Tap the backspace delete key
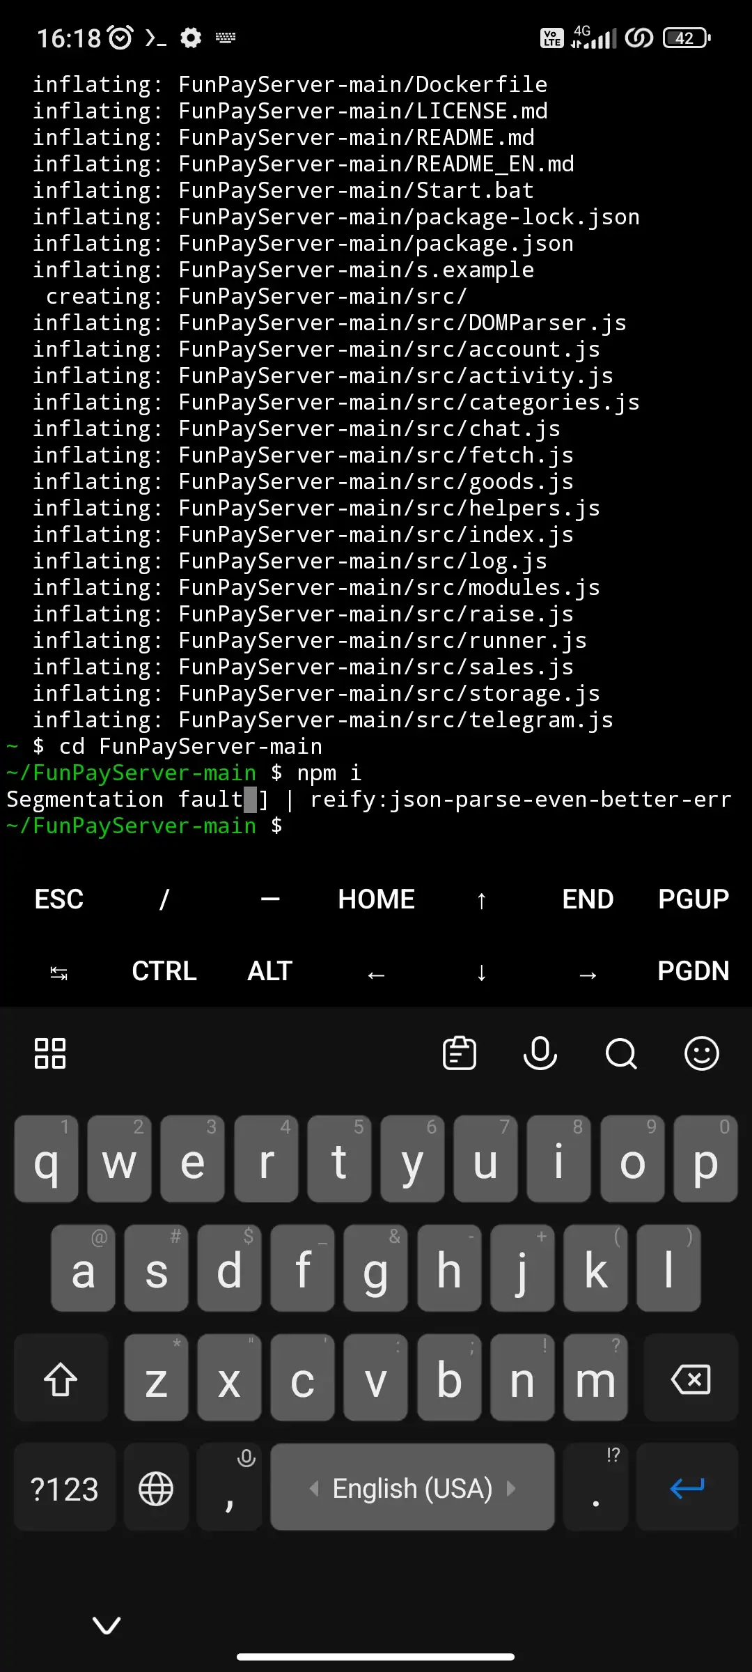Image resolution: width=752 pixels, height=1672 pixels. [690, 1379]
